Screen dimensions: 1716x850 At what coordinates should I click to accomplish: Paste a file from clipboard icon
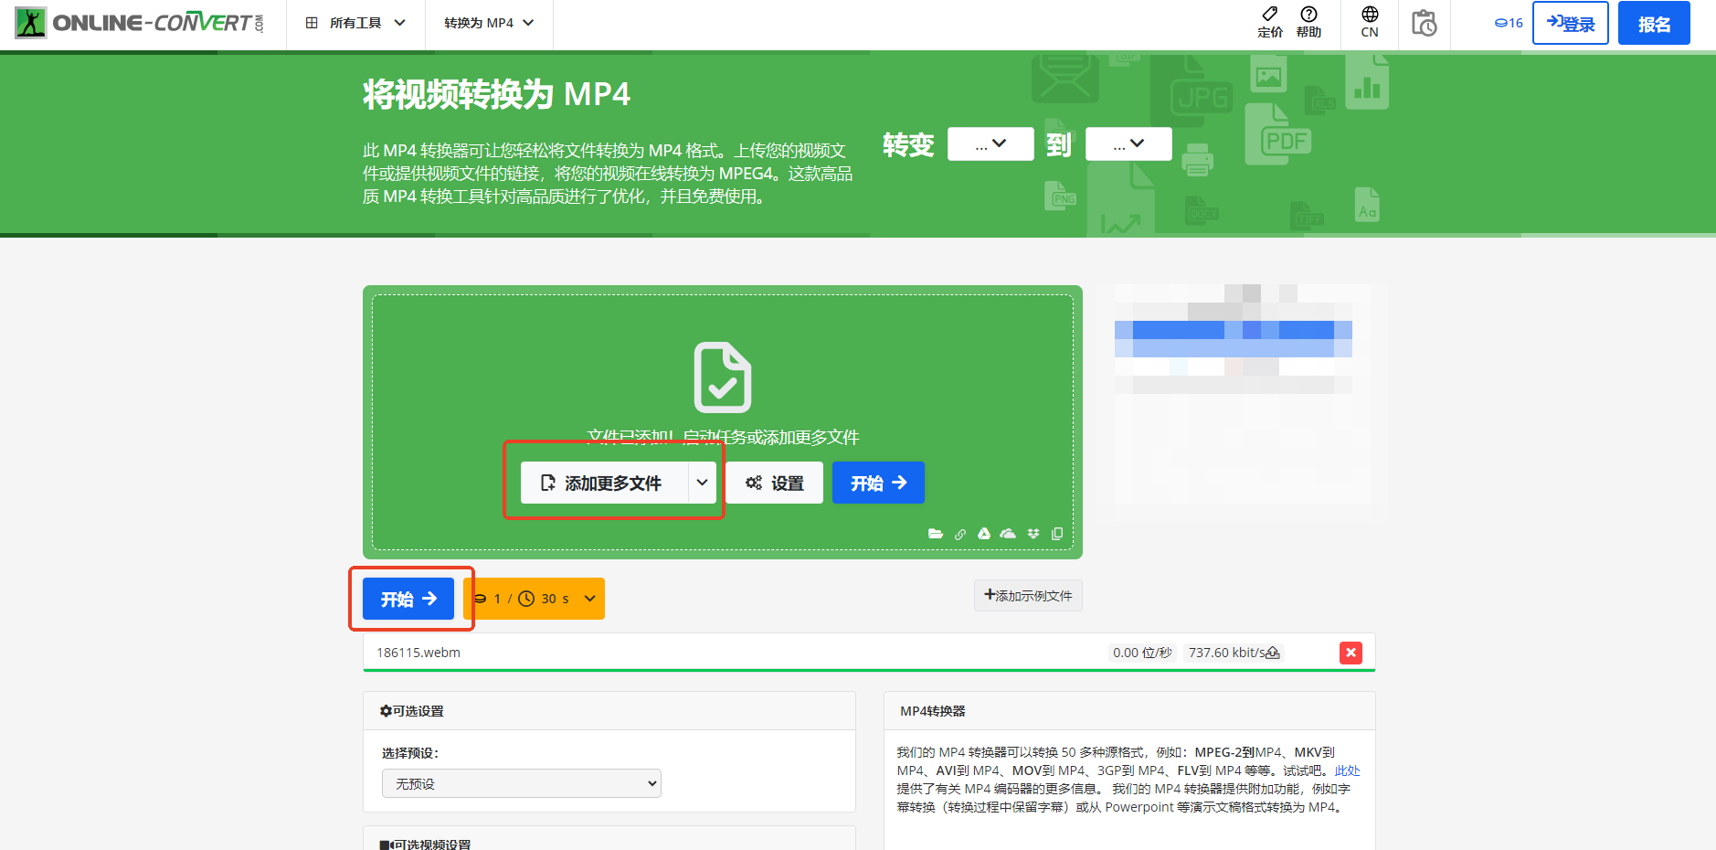[1057, 534]
